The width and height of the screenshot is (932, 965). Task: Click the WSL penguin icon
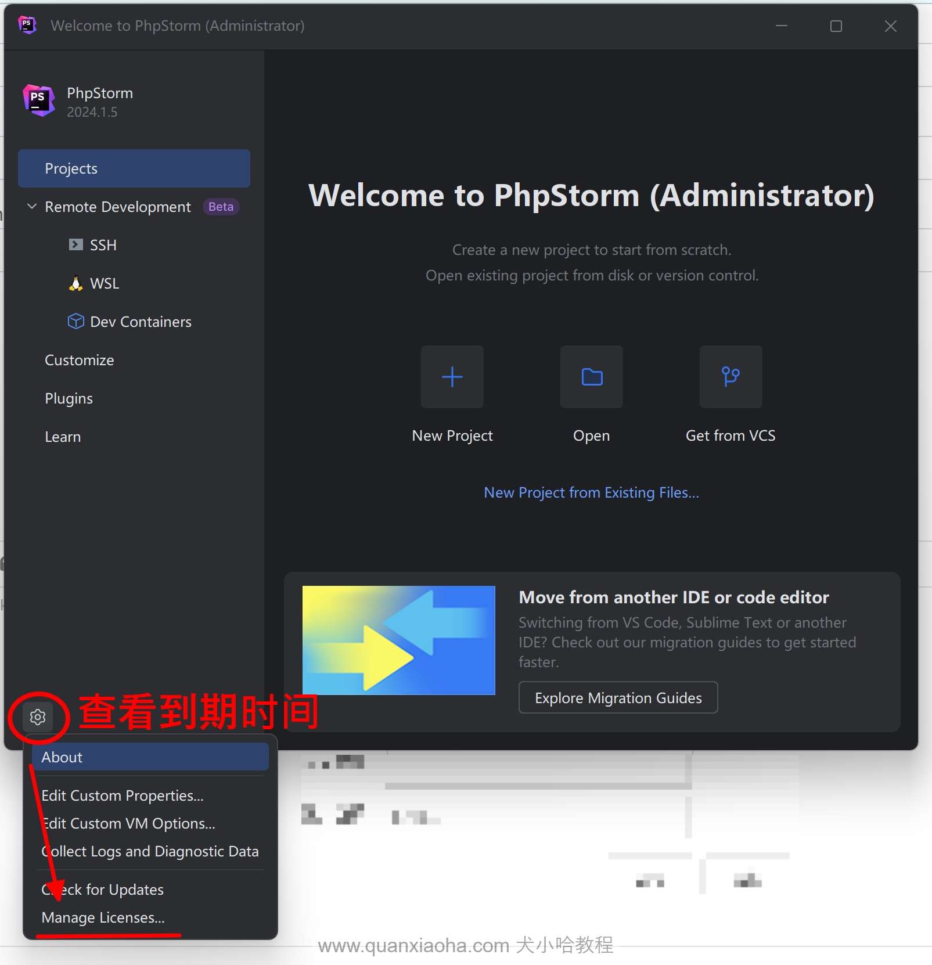pyautogui.click(x=75, y=283)
